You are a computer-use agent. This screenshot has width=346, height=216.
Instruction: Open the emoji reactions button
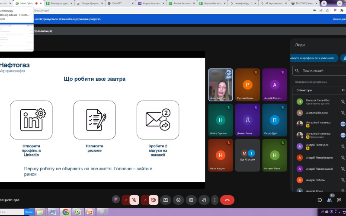pyautogui.click(x=178, y=200)
